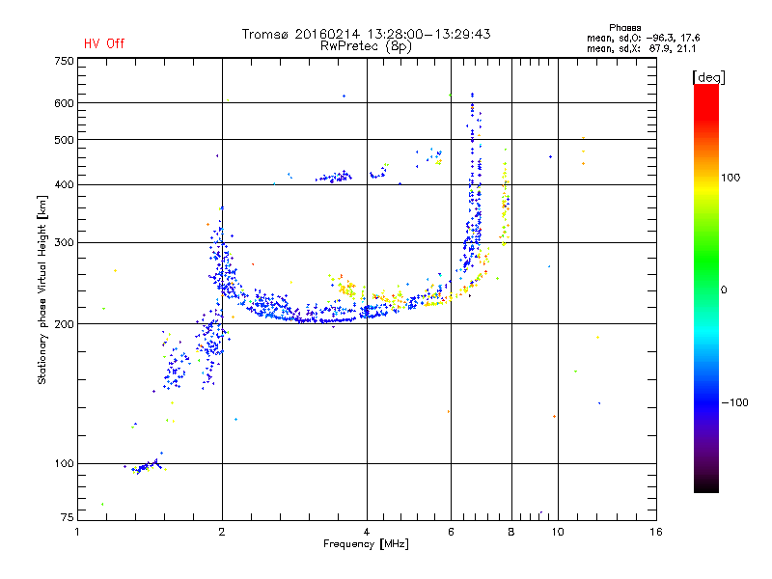Image resolution: width=772 pixels, height=579 pixels.
Task: Click the y-axis label "Stationary phase Virtual Height [km]"
Action: [41, 289]
